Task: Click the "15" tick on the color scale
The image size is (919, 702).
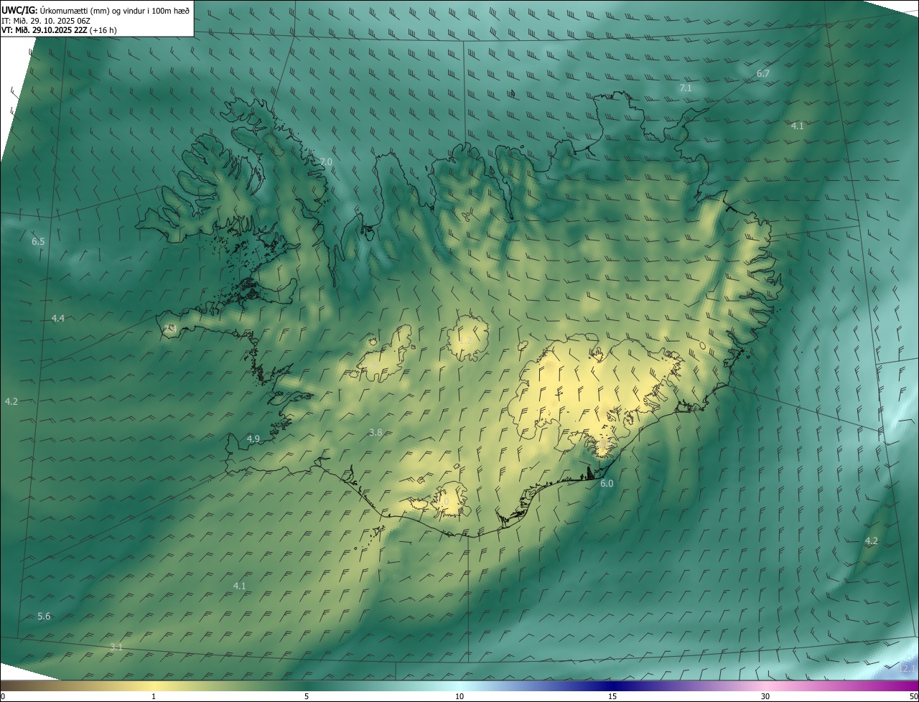Action: pyautogui.click(x=612, y=696)
